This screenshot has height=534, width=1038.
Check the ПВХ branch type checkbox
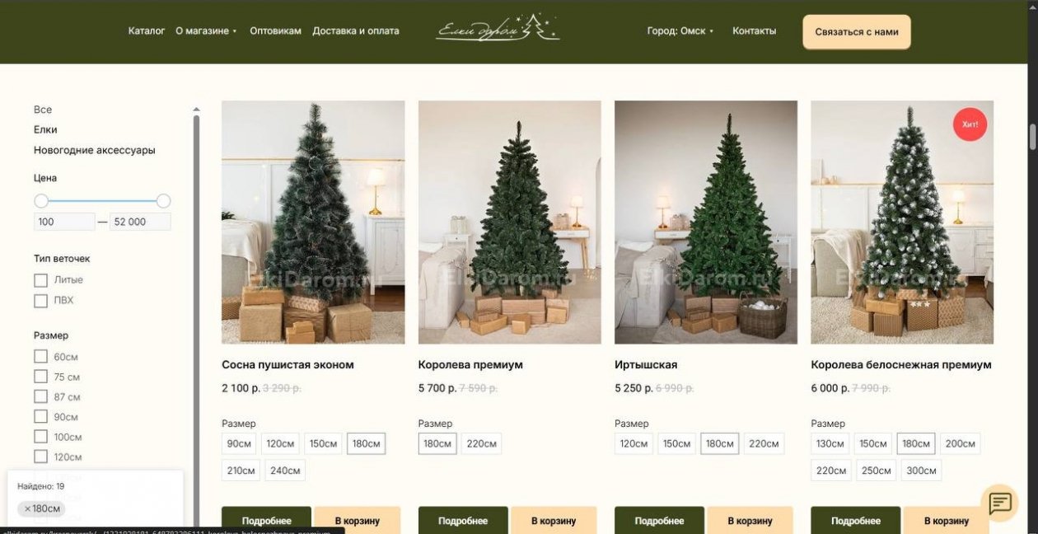point(40,301)
